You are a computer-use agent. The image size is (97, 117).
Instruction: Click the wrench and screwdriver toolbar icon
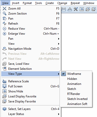point(76,9)
